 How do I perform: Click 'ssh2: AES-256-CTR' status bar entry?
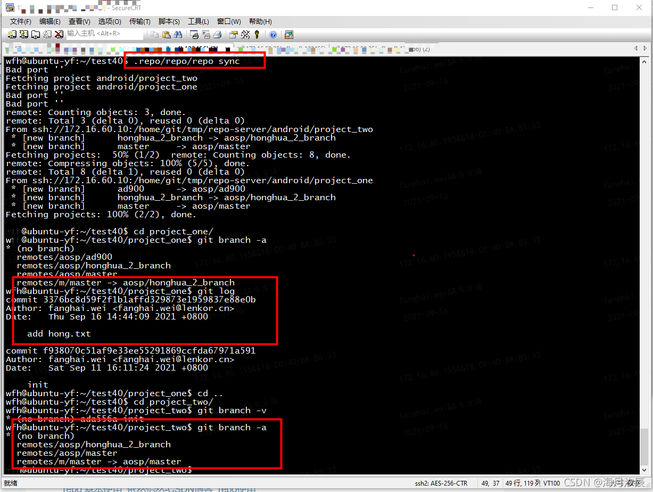pyautogui.click(x=441, y=483)
